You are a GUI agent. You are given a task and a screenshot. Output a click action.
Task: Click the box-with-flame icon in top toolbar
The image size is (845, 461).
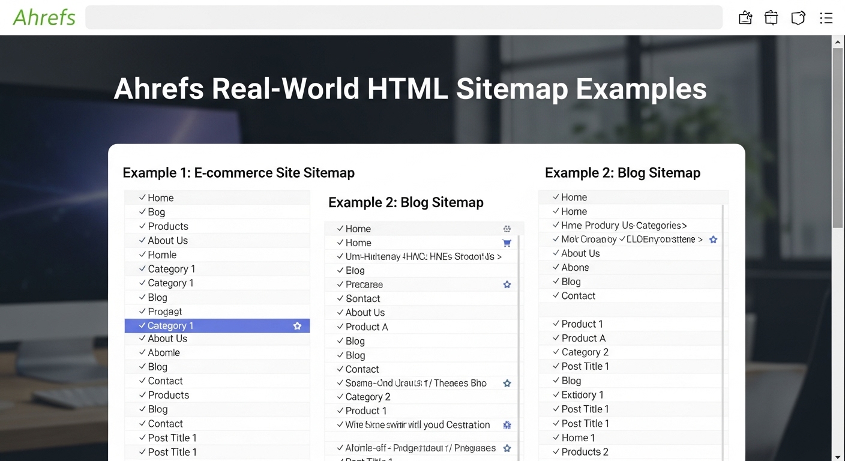pyautogui.click(x=745, y=18)
